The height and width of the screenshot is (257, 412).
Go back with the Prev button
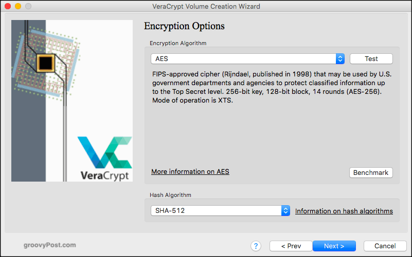[291, 246]
